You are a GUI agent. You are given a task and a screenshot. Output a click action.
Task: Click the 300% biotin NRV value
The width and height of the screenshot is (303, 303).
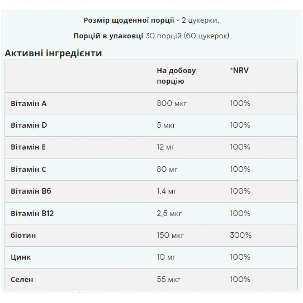[241, 235]
